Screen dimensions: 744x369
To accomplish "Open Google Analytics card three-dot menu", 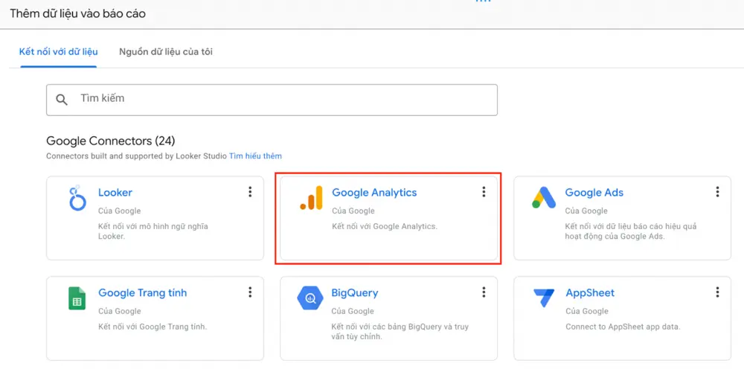I will [484, 192].
